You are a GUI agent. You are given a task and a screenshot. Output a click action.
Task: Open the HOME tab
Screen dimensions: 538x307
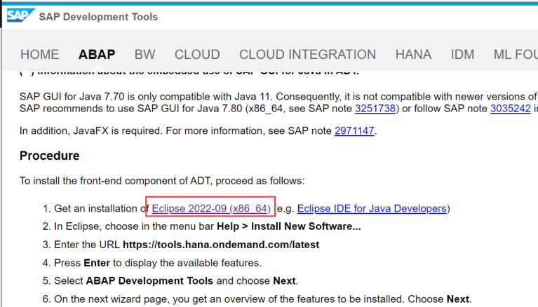pos(40,55)
